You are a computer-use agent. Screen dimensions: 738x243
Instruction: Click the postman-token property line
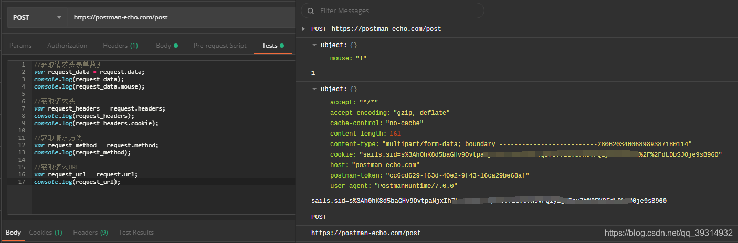coord(429,175)
